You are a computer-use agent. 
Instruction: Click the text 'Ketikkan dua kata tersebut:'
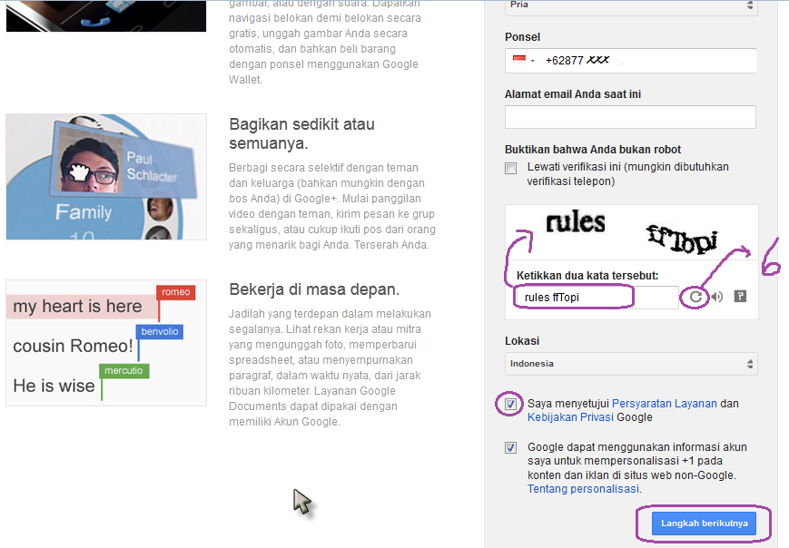point(587,276)
